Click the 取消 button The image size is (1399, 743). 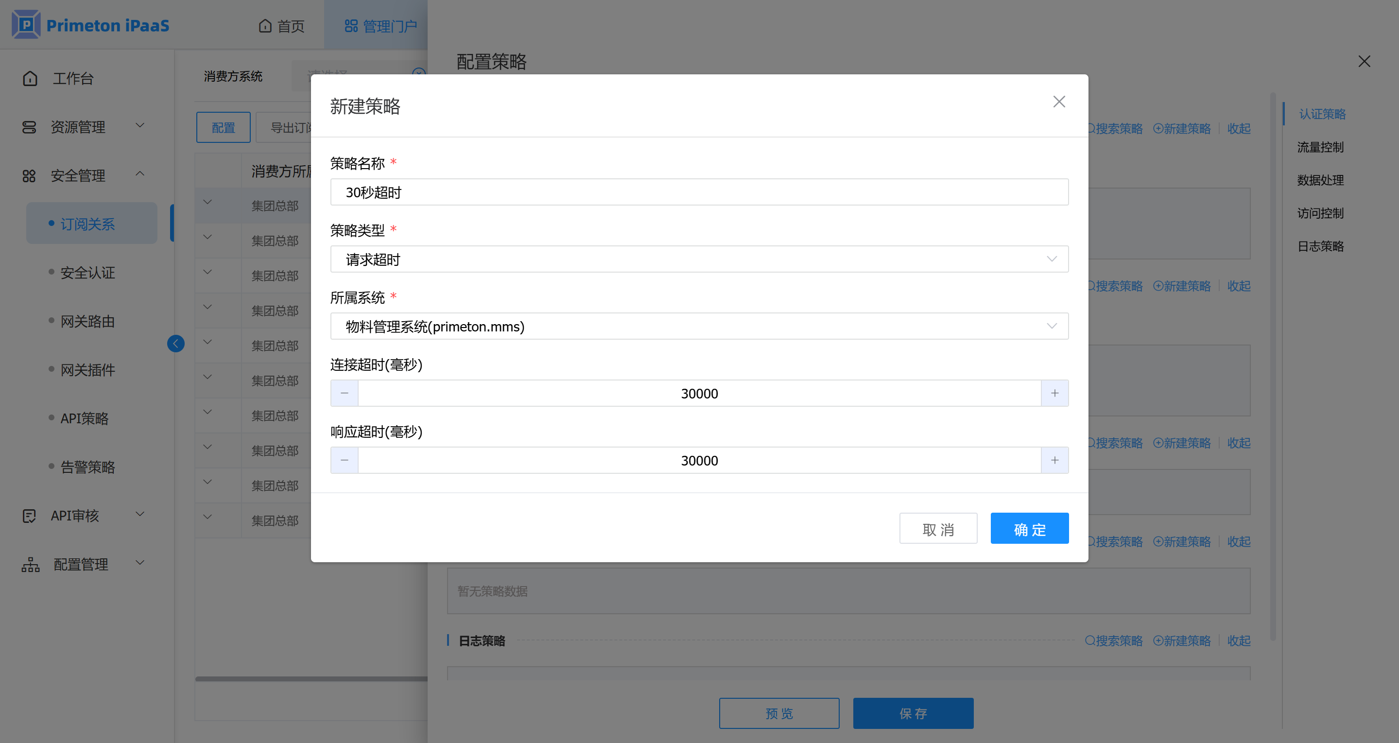click(x=938, y=529)
